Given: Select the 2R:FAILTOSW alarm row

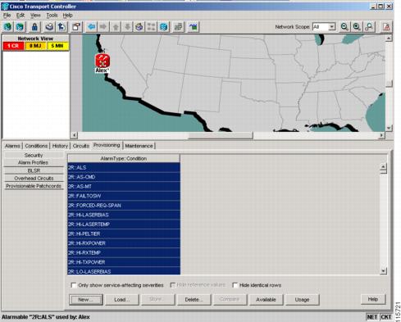Looking at the screenshot, I should [124, 196].
